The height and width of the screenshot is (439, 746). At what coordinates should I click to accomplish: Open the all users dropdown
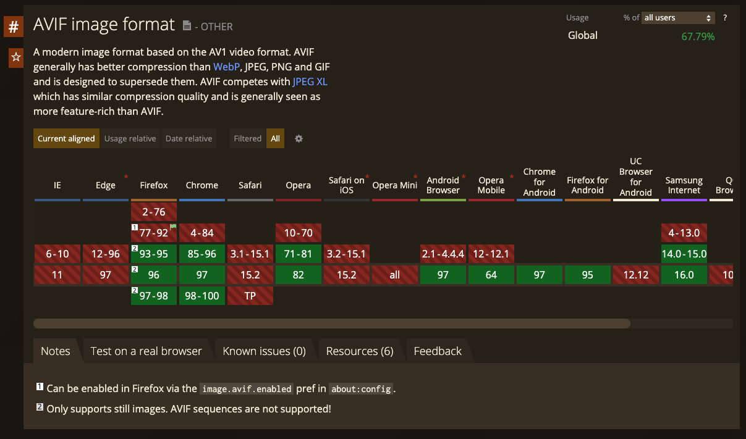(678, 18)
